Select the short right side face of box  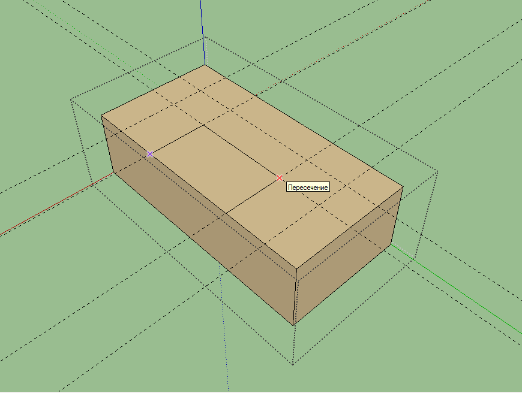[348, 258]
